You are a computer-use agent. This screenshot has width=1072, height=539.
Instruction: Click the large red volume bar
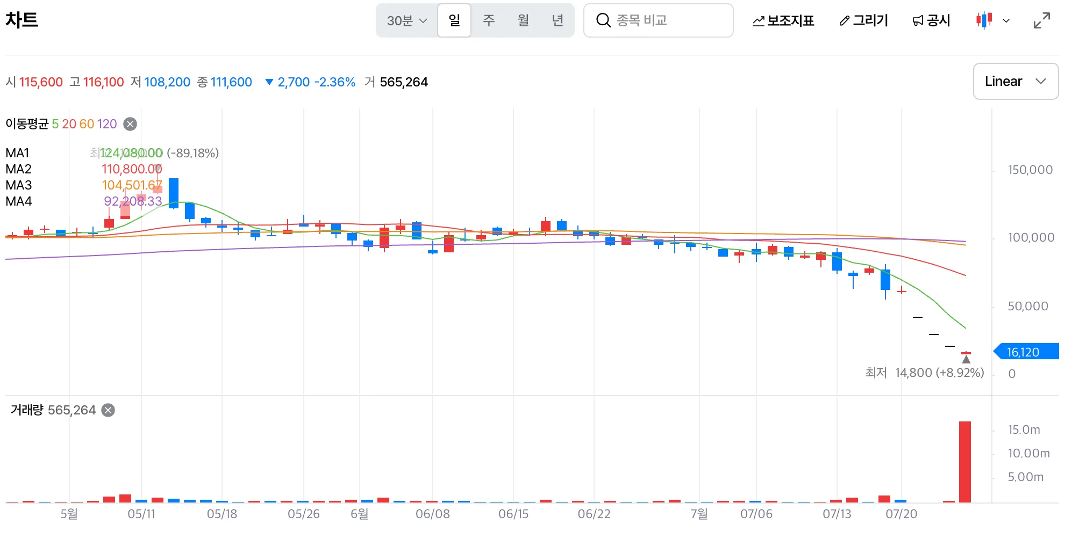point(965,462)
